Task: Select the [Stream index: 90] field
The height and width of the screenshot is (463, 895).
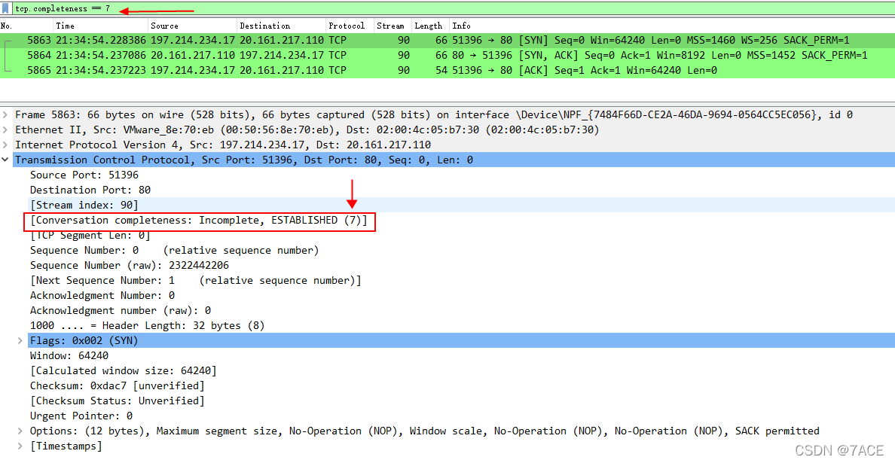Action: coord(84,205)
